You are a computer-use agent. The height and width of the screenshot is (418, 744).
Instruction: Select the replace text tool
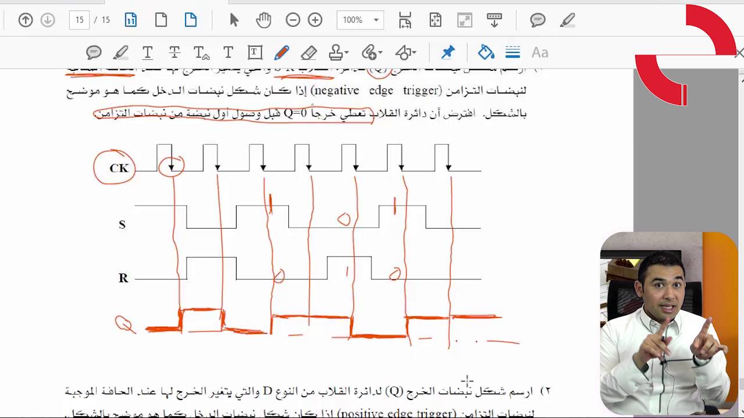click(201, 53)
